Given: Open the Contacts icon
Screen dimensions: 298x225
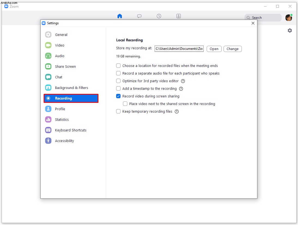Looking at the screenshot, I should [x=179, y=16].
